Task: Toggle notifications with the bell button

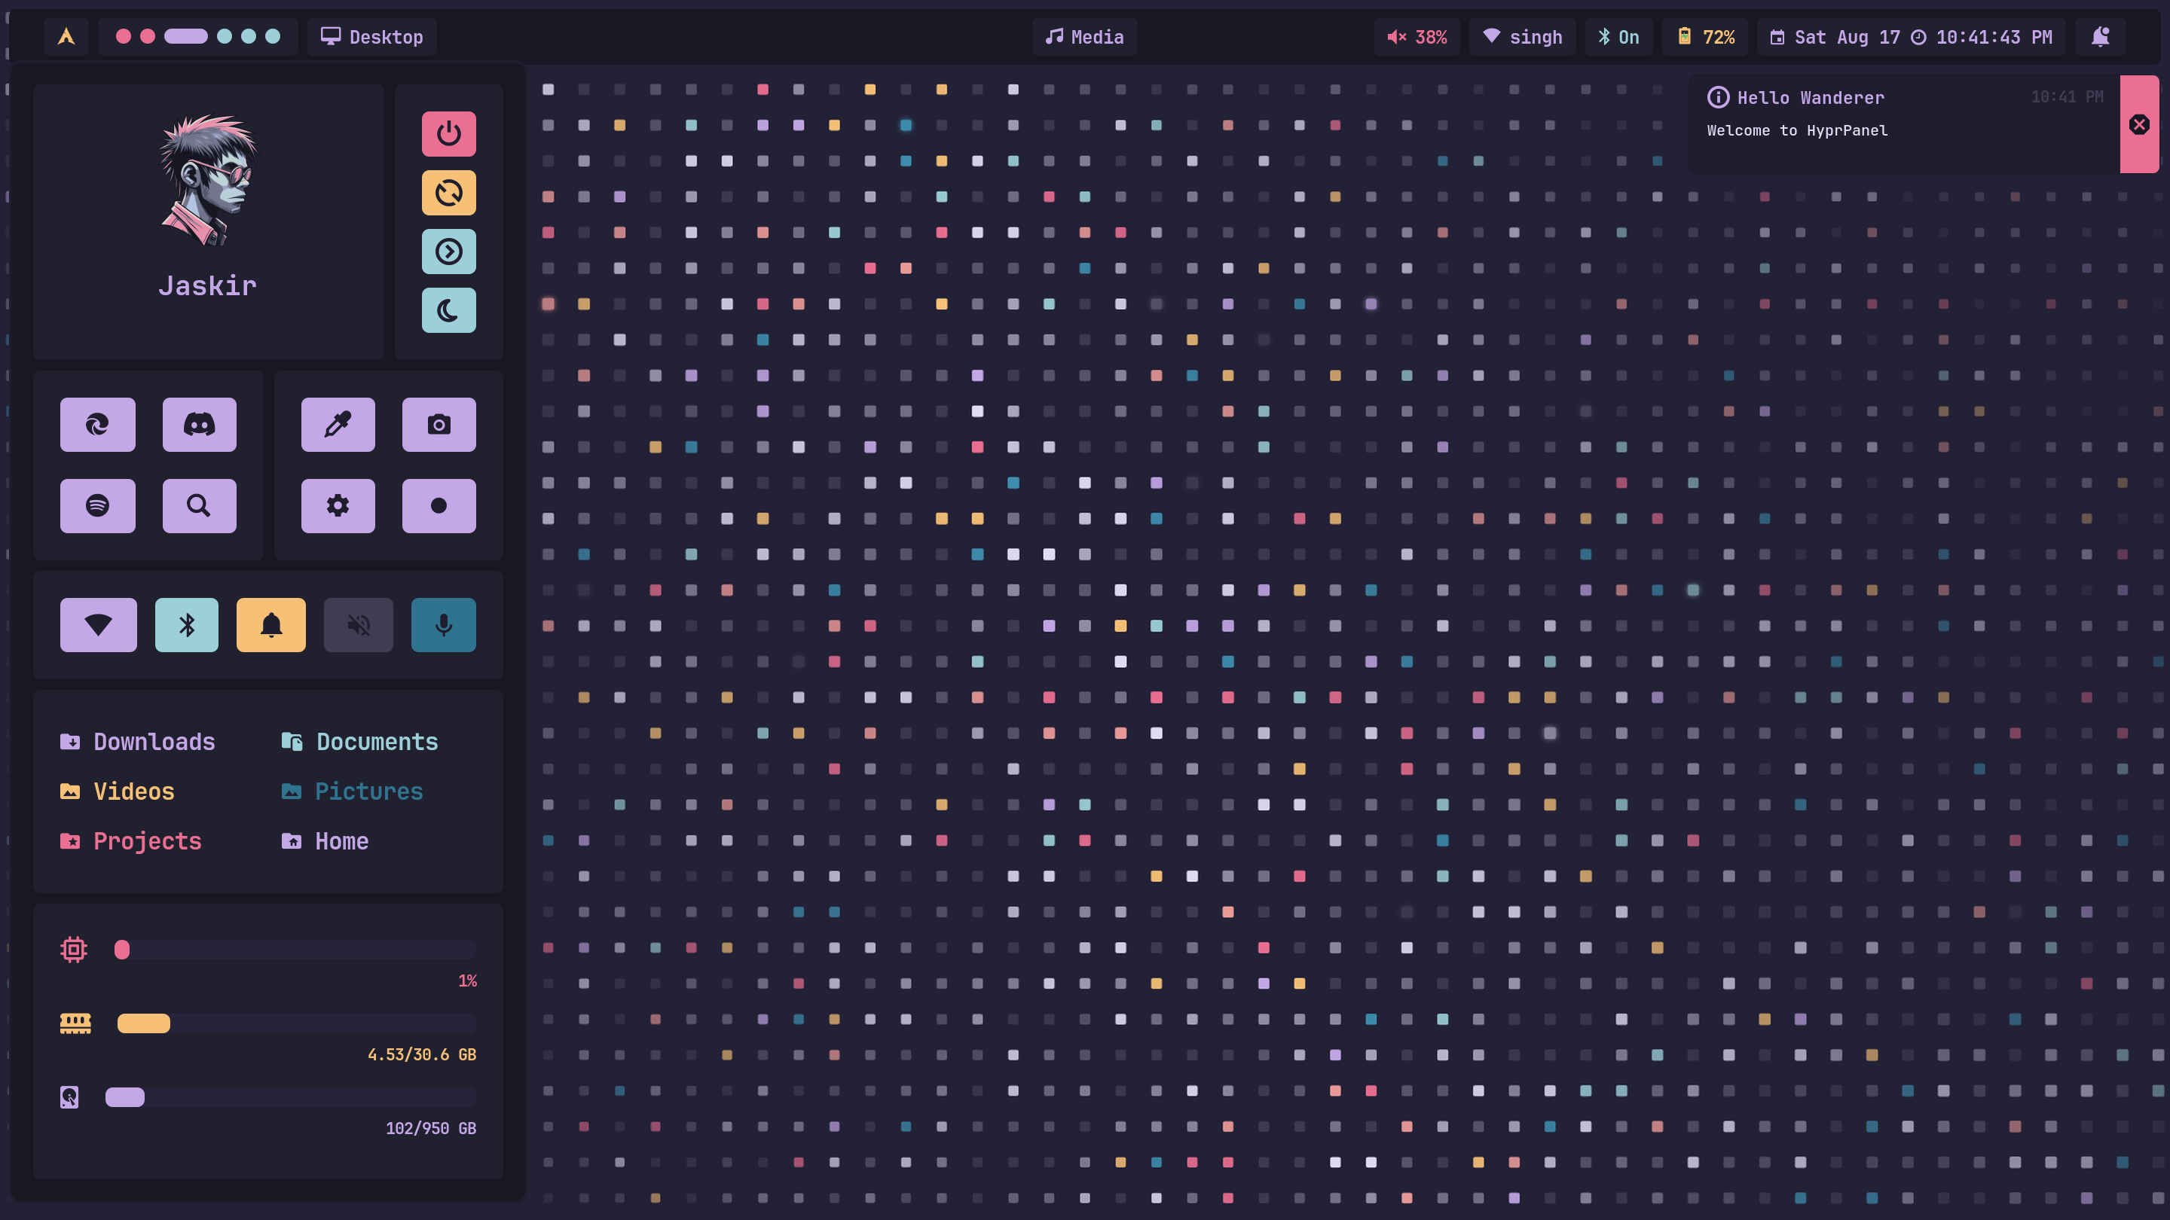Action: coord(271,625)
